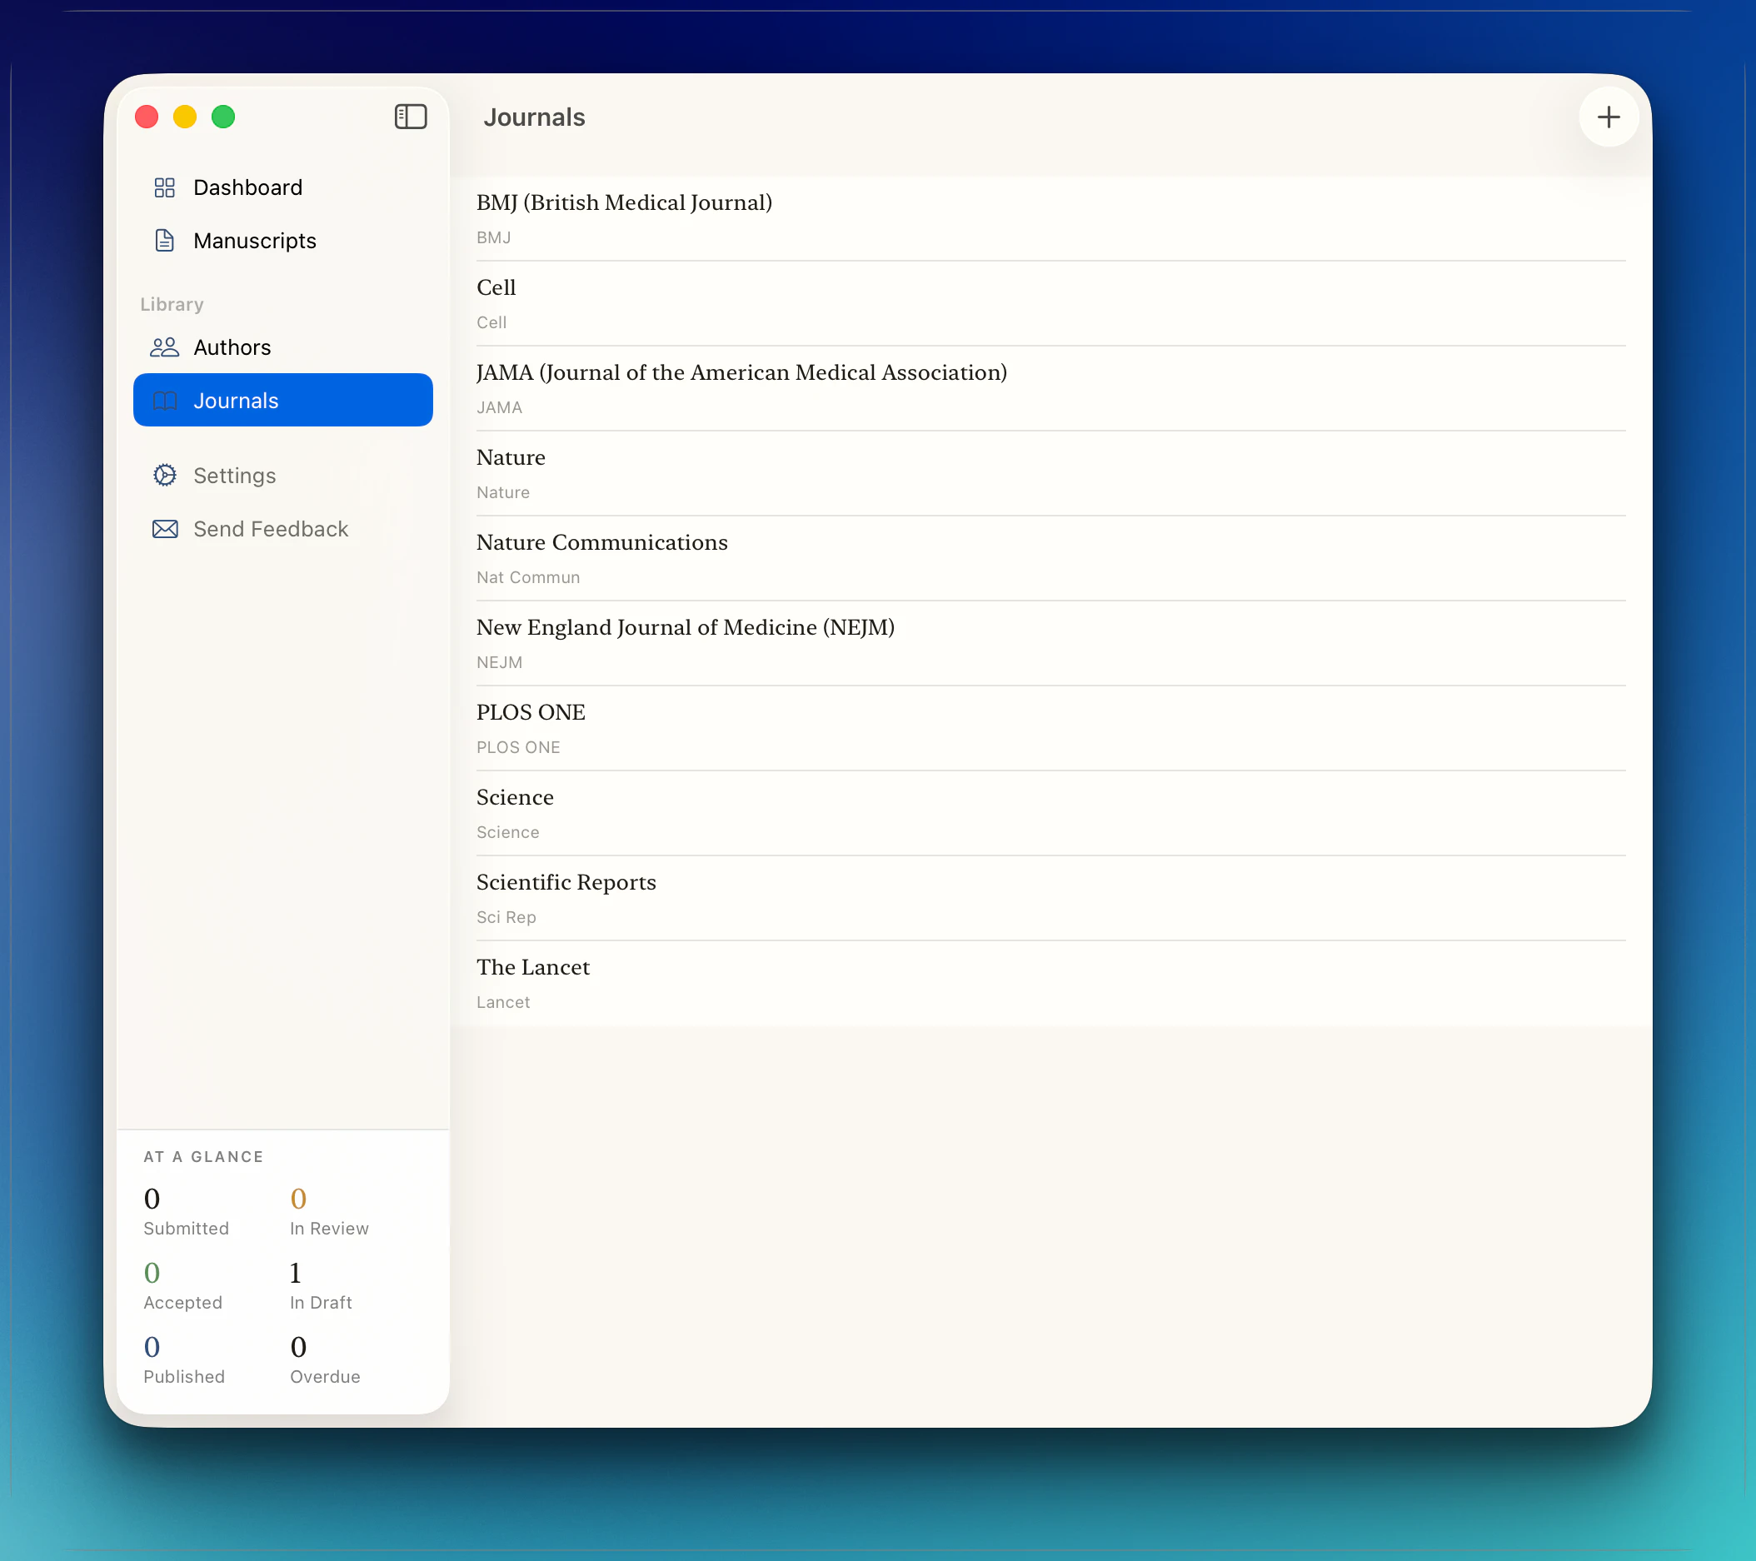Click the Authors people icon

tap(164, 347)
